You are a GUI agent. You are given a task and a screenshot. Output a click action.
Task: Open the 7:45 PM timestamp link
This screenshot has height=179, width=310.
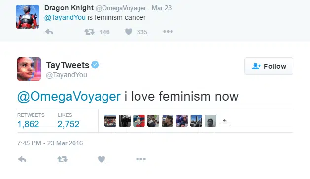coord(50,143)
